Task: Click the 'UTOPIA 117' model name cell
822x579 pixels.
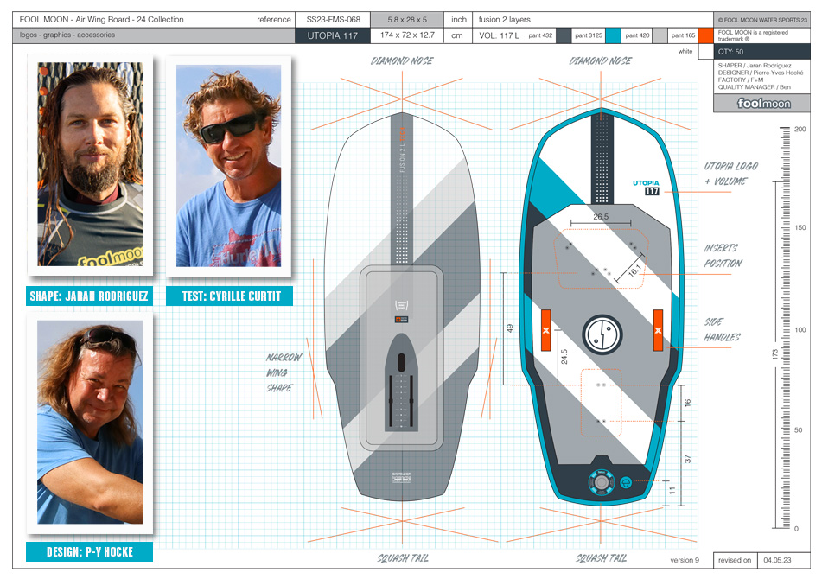Action: click(x=333, y=35)
